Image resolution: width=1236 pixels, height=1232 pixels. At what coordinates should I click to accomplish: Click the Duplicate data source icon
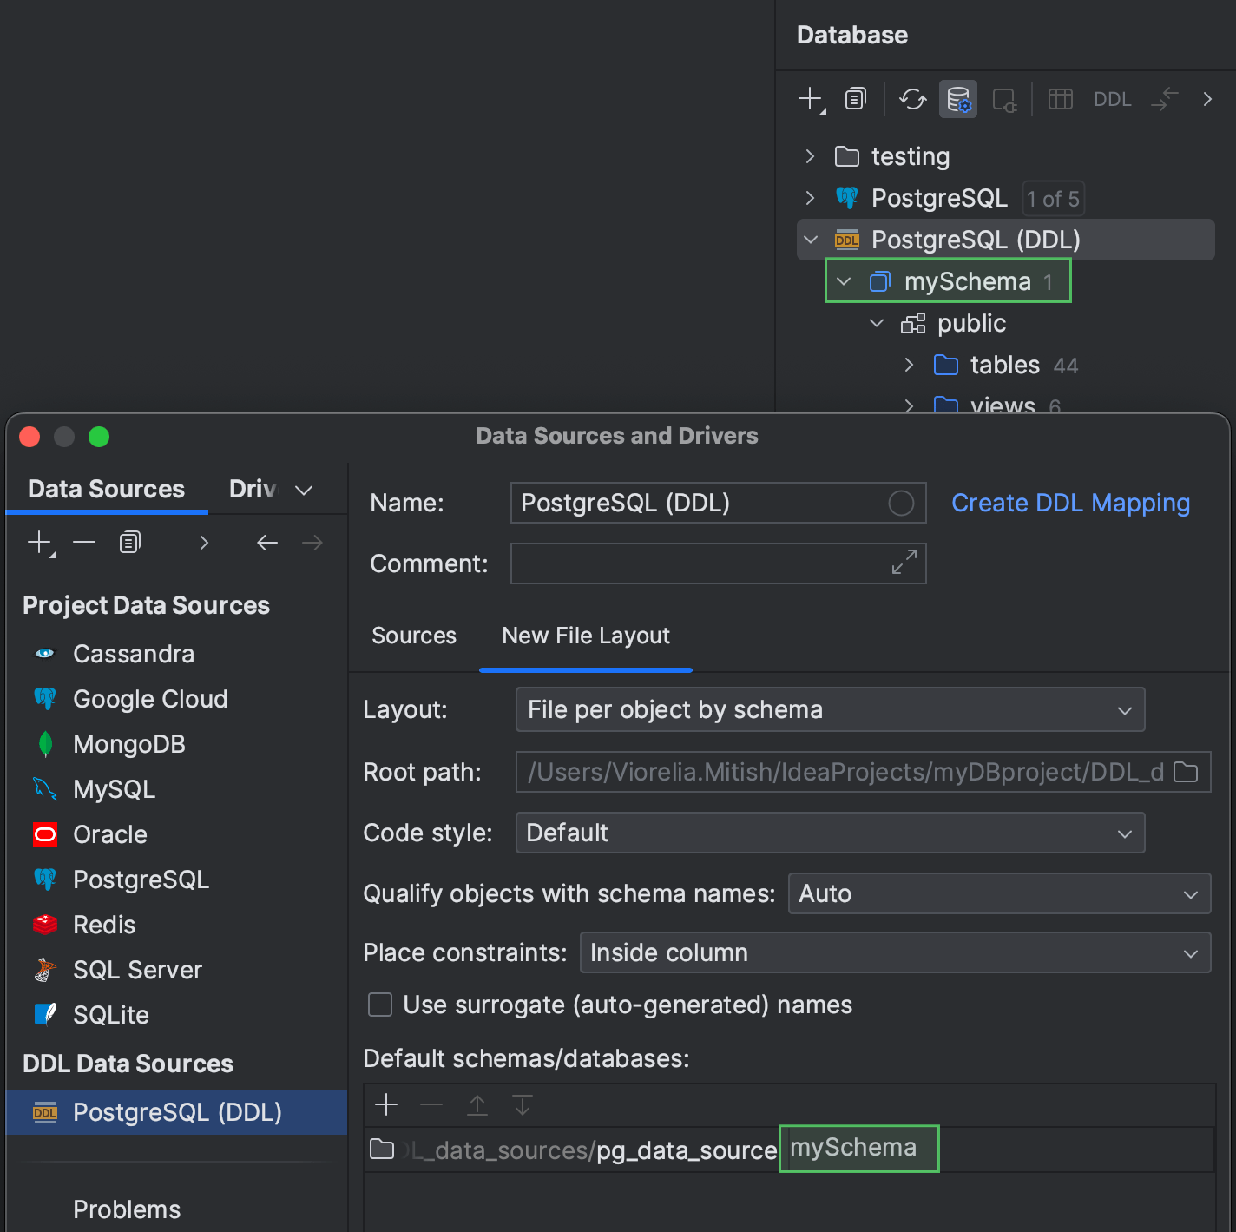[x=129, y=542]
